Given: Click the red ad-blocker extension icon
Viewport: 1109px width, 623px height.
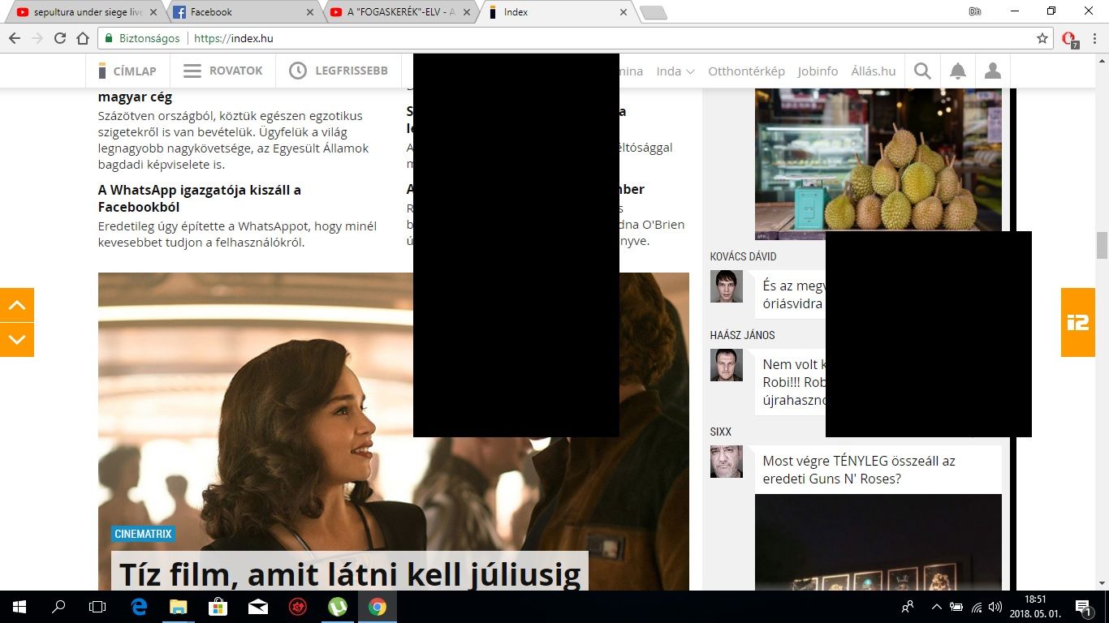Looking at the screenshot, I should pos(1069,39).
